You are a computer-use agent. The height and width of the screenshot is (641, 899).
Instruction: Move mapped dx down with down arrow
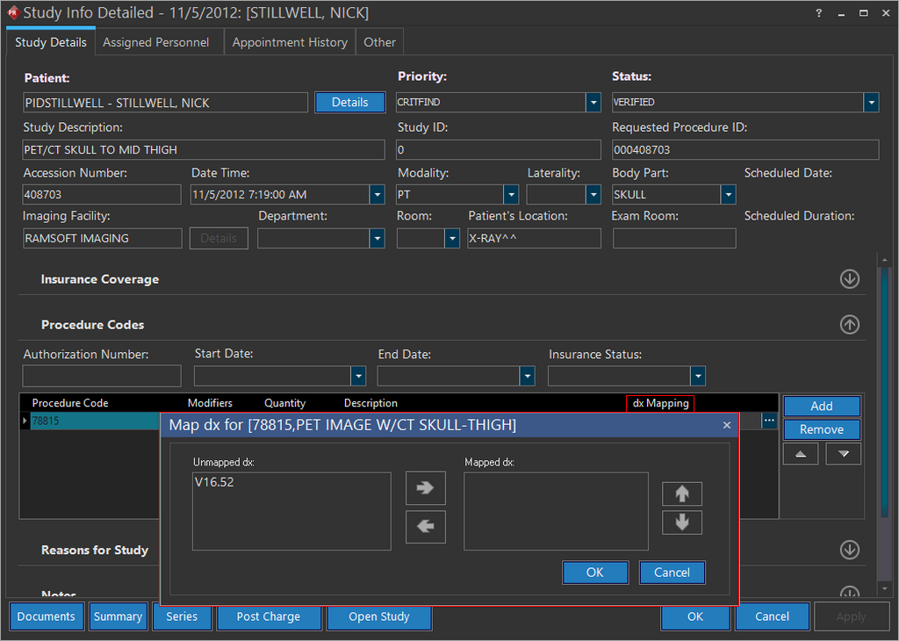681,522
